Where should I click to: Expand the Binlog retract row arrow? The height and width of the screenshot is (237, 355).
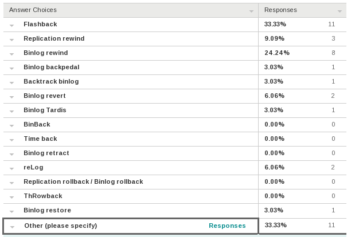coord(11,154)
